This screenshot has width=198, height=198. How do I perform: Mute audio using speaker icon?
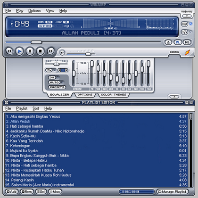coord(62,53)
